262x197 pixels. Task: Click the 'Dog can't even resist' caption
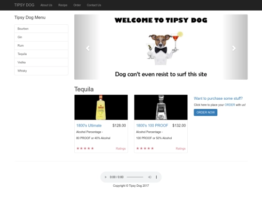(x=161, y=74)
